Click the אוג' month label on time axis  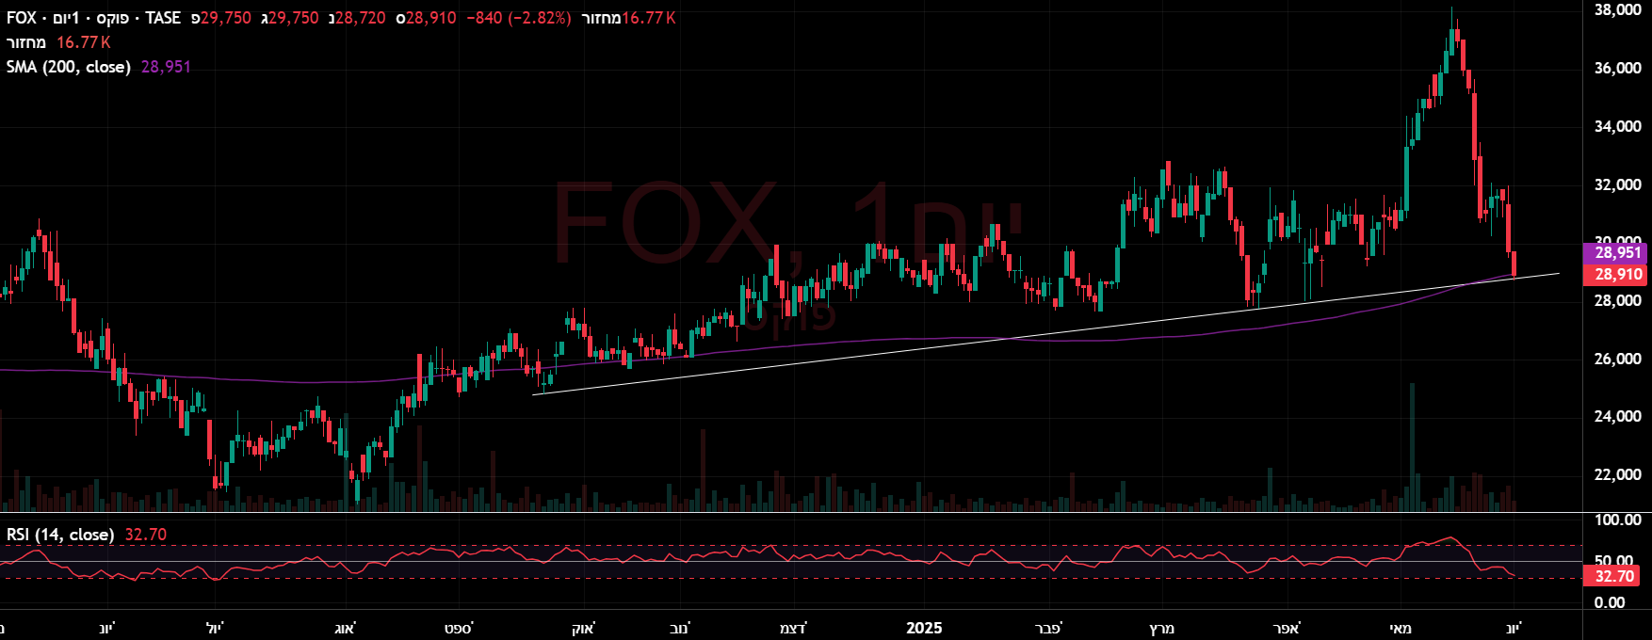345,629
